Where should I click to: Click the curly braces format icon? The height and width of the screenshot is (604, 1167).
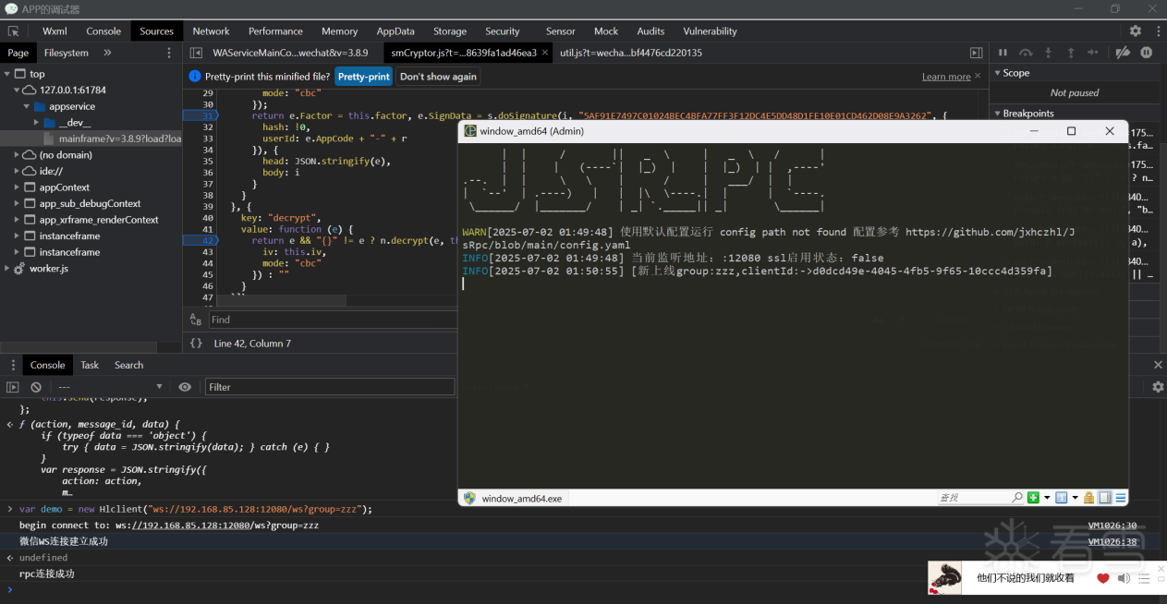[x=196, y=344]
